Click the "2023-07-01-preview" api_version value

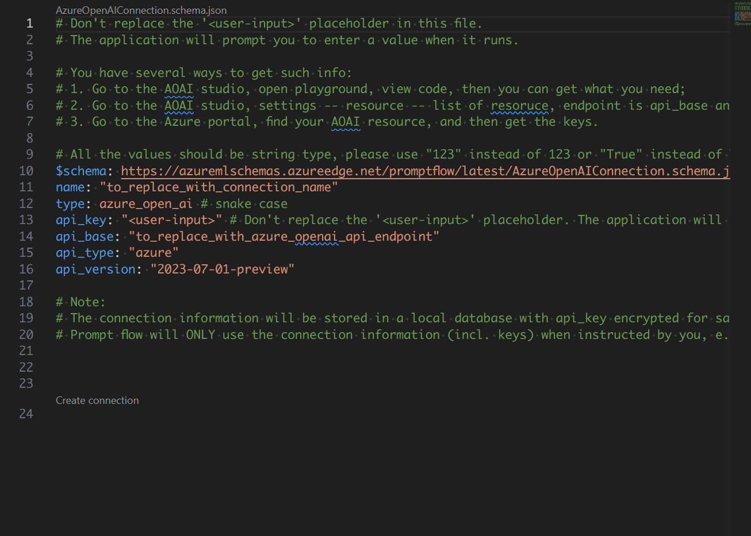click(222, 269)
